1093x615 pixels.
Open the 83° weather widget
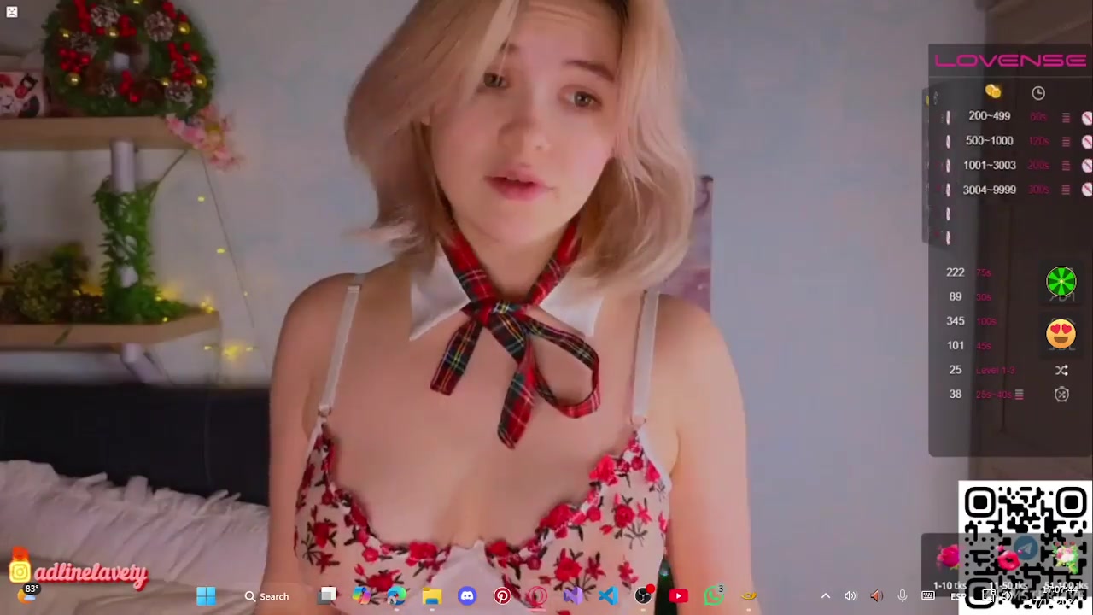coord(27,593)
